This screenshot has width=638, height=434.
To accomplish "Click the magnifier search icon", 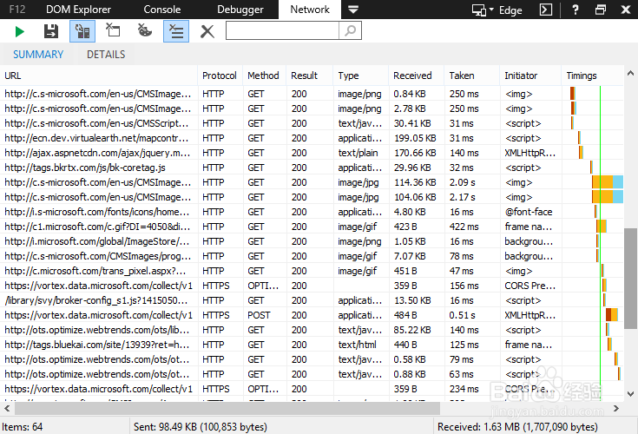I will click(350, 30).
